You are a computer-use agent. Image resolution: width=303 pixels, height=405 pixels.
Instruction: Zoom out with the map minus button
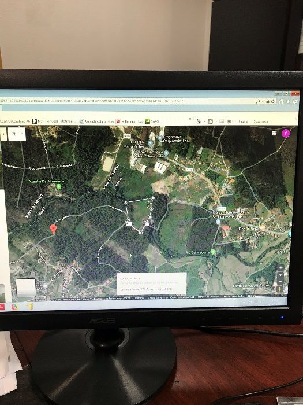[280, 281]
